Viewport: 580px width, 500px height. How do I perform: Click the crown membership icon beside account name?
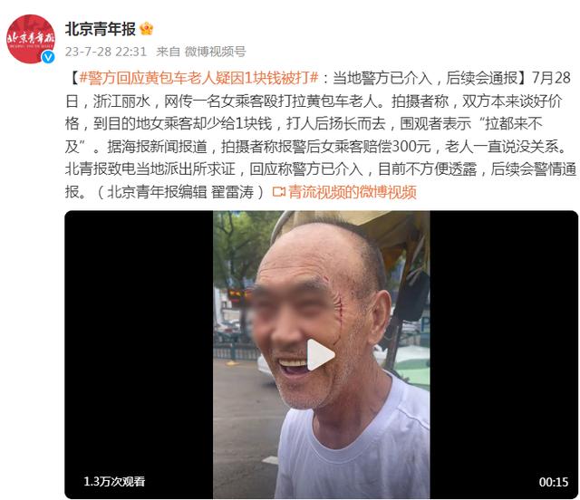pyautogui.click(x=147, y=28)
